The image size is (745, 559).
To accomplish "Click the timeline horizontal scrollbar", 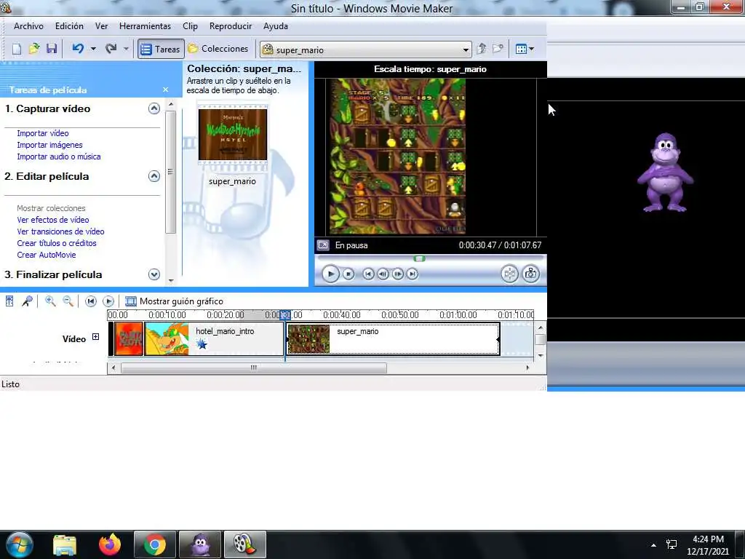I will (254, 368).
